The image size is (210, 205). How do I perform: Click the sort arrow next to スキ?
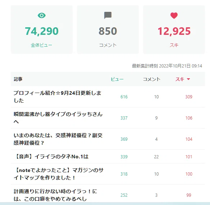[188, 79]
